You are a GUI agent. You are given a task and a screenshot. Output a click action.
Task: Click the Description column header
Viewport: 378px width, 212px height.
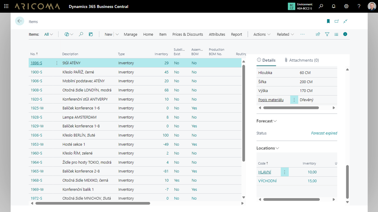pyautogui.click(x=70, y=54)
